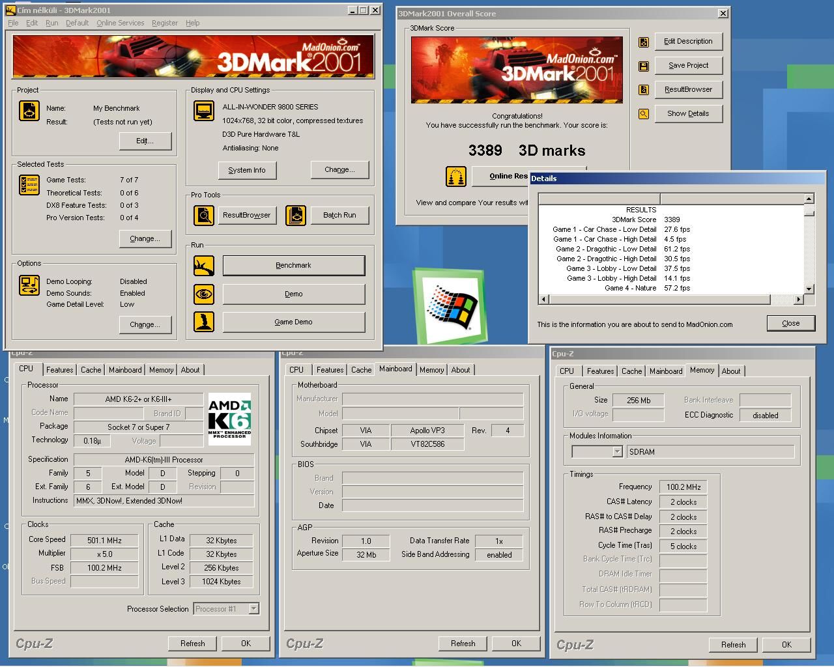Click the Benchmark run icon
The width and height of the screenshot is (834, 667).
(x=204, y=266)
